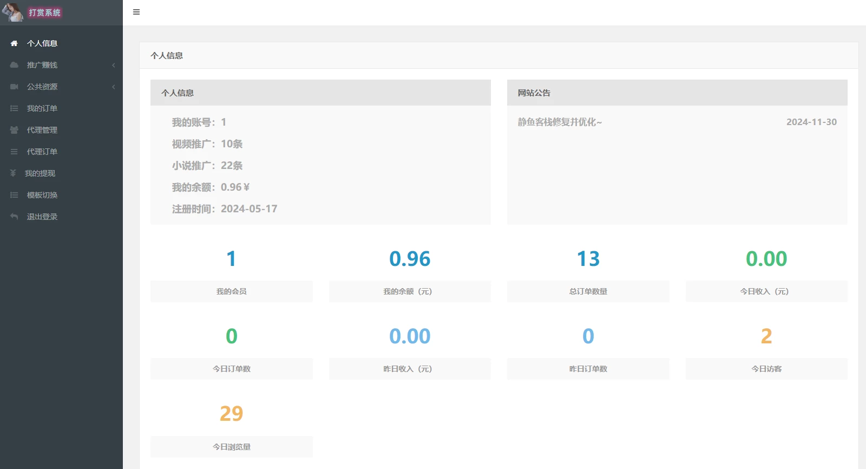The image size is (866, 469).
Task: Click the home icon beside 个人信息
Action: [14, 43]
